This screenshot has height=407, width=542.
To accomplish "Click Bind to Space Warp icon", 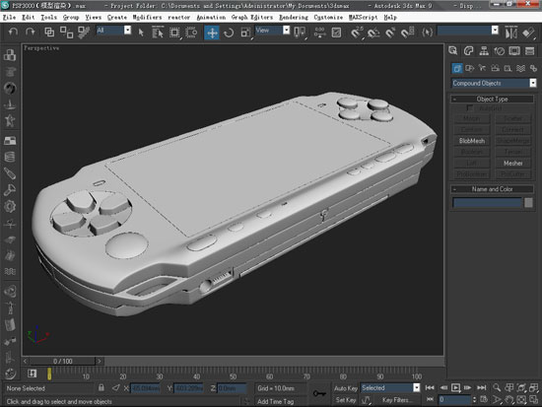I will click(84, 33).
